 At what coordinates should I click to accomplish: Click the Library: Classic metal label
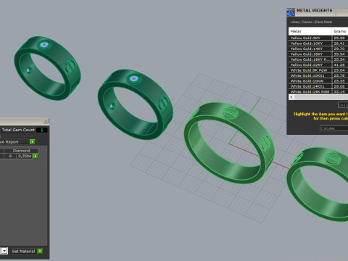(x=311, y=22)
